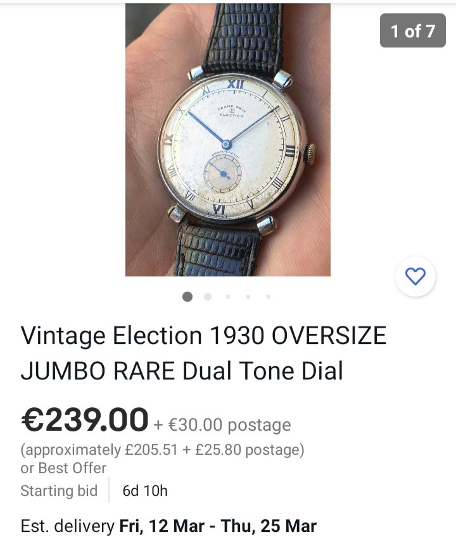Jump to the fourth image dot
The image size is (456, 549).
pyautogui.click(x=248, y=297)
